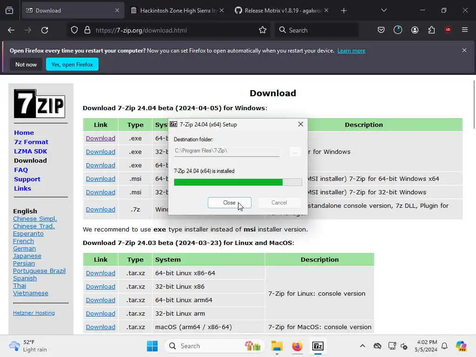
Task: Click the Not now button
Action: coord(26,64)
